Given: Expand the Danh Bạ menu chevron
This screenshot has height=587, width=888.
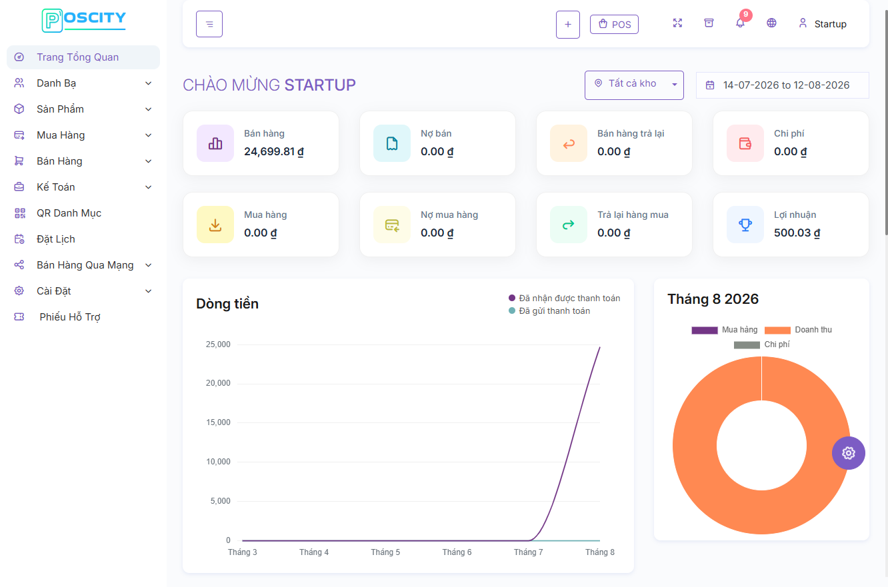Looking at the screenshot, I should (x=148, y=83).
